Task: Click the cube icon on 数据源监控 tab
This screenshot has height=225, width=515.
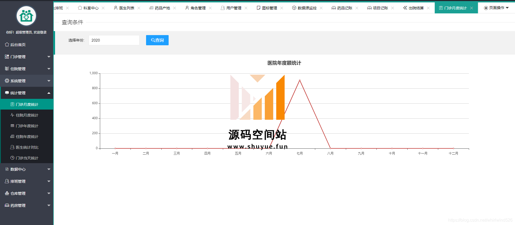Action: [x=294, y=8]
